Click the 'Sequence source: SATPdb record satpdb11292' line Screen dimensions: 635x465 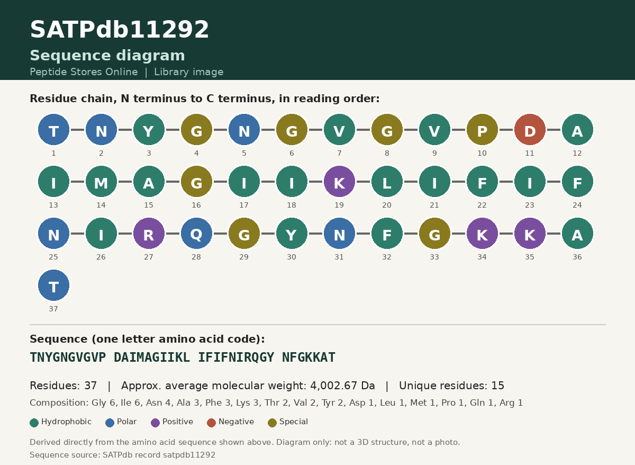coord(123,455)
